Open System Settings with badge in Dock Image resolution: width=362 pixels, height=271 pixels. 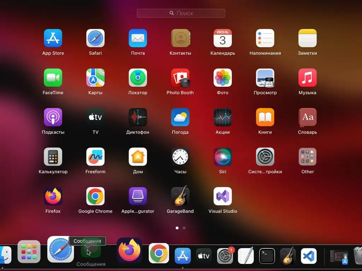click(x=225, y=255)
